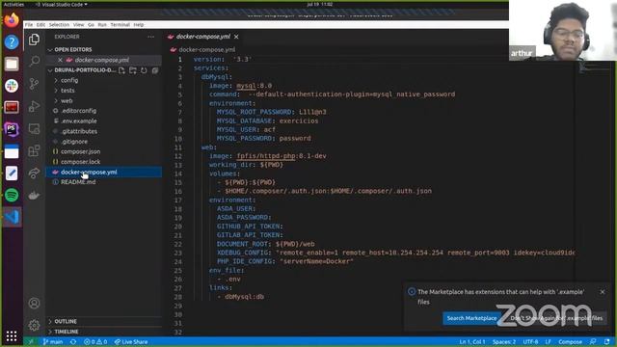Screen dimensions: 617x347
Task: Change language mode Compose
Action: click(570, 341)
